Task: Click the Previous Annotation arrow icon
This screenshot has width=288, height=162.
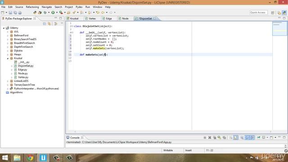Action: [90, 13]
